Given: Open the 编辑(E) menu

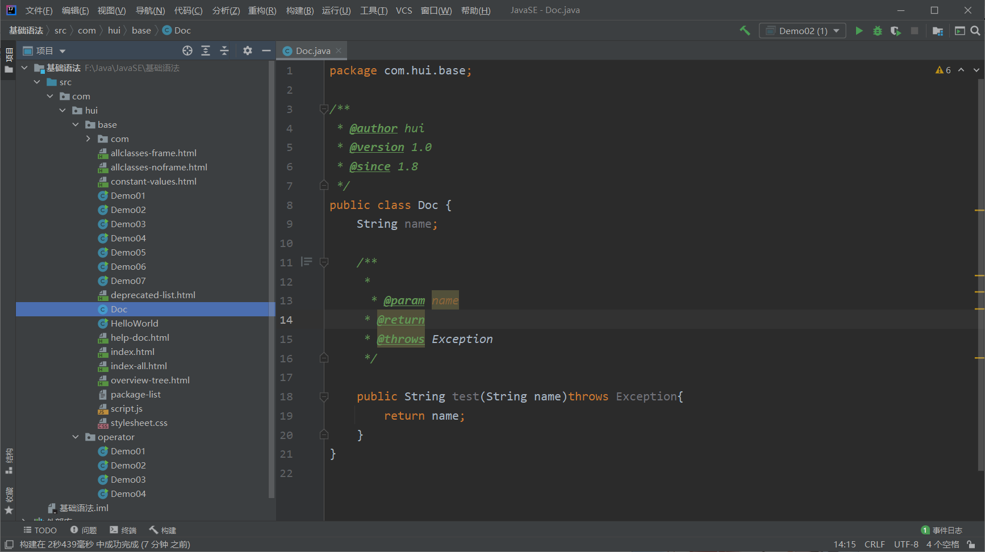Looking at the screenshot, I should click(75, 10).
